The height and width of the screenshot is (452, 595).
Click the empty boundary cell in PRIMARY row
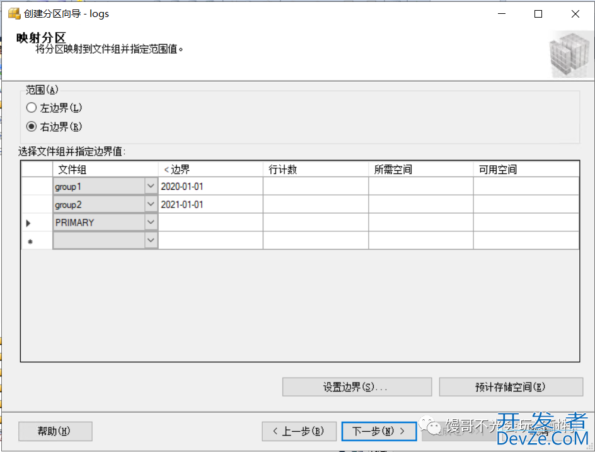[x=211, y=222]
